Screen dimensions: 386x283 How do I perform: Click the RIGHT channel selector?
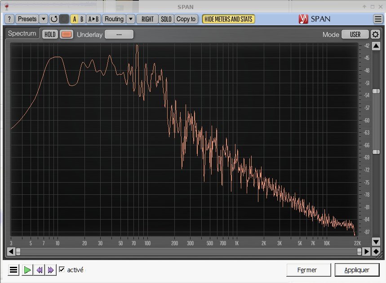[x=147, y=19]
